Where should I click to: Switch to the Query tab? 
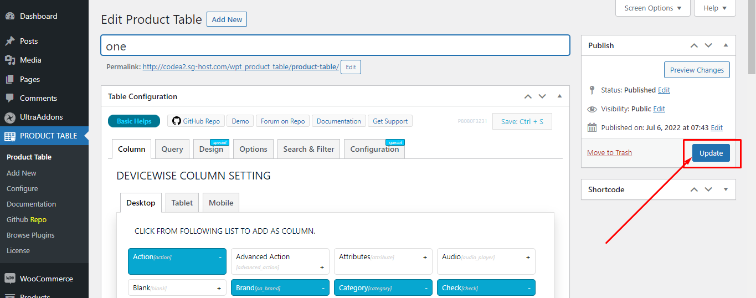click(x=172, y=149)
